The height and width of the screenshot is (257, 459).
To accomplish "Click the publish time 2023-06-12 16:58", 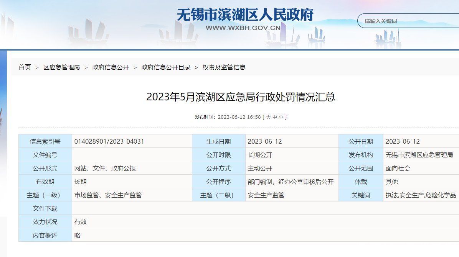I will (x=239, y=117).
